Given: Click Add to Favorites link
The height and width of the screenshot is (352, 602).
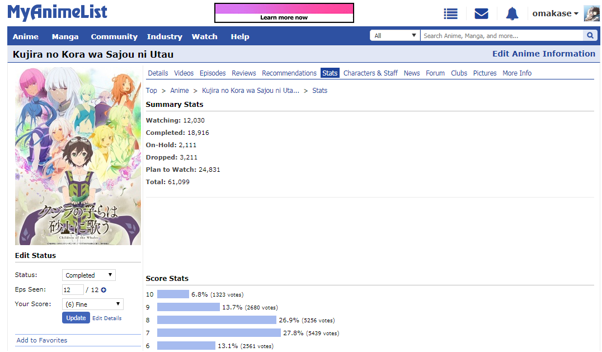Looking at the screenshot, I should click(42, 340).
